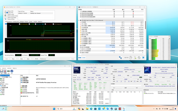Click the network computers icon in sensor toolbar
The image size is (178, 111).
click(120, 57)
